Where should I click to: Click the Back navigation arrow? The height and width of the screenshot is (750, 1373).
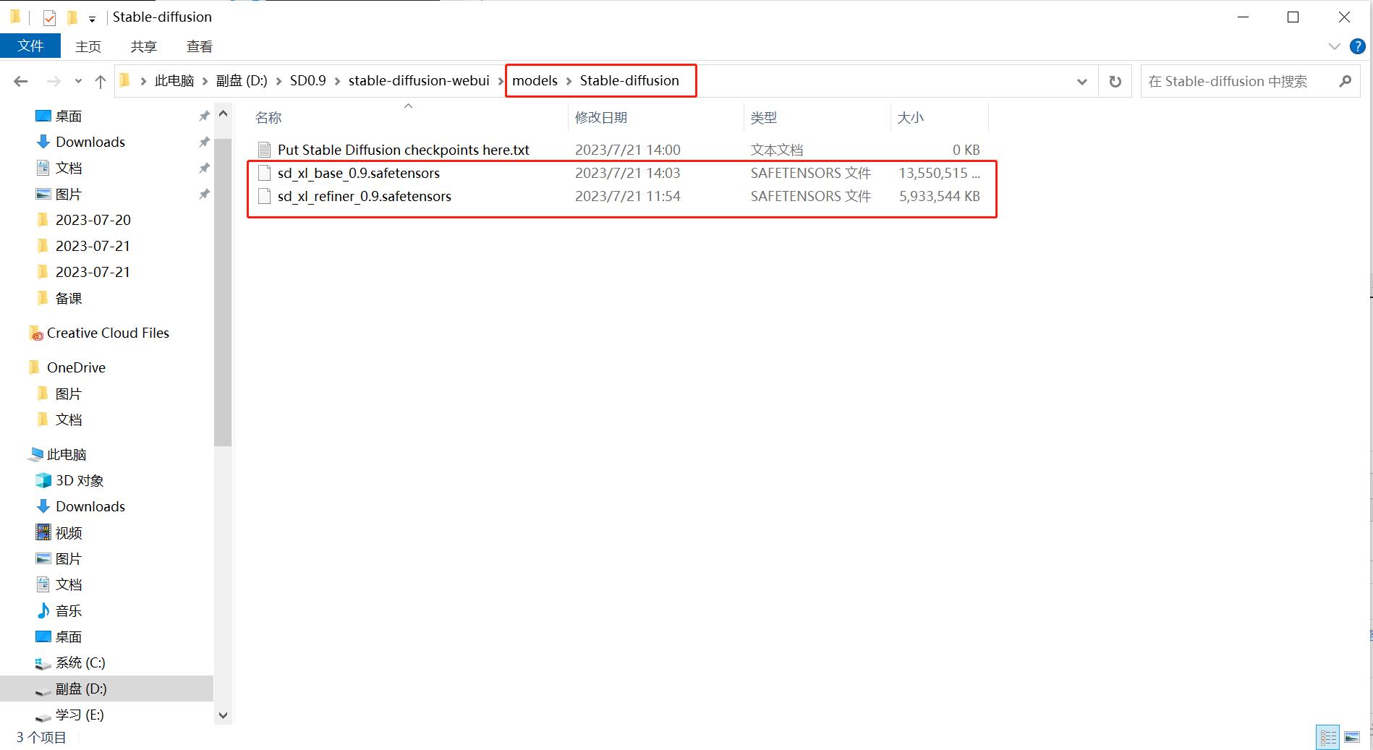pos(21,82)
